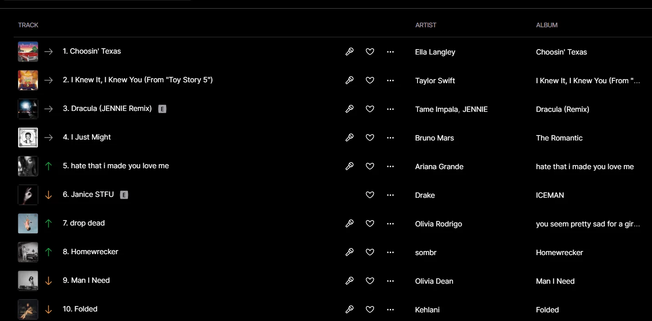Open artist Olivia Dean

[x=434, y=281]
